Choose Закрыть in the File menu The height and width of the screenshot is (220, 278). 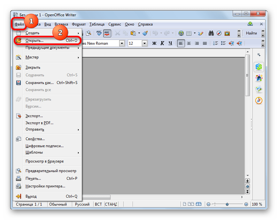pyautogui.click(x=48, y=67)
